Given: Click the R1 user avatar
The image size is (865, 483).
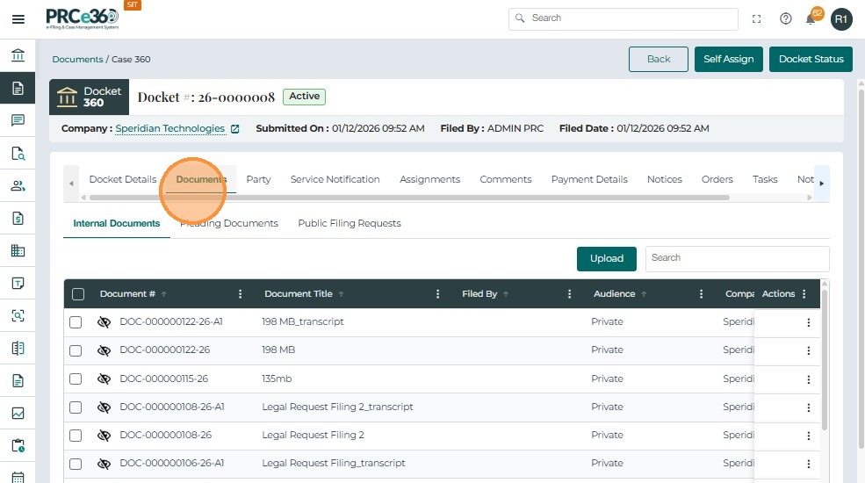Looking at the screenshot, I should (841, 18).
